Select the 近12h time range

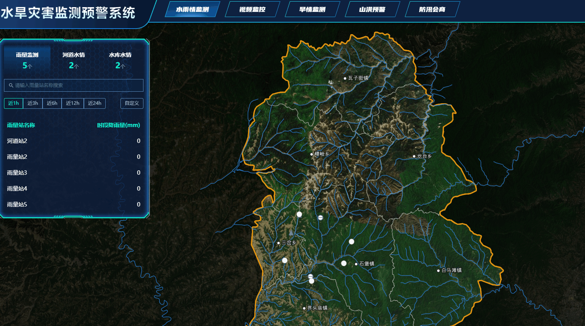click(x=73, y=103)
